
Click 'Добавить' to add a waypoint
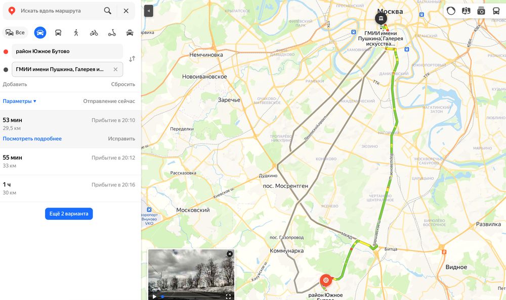(15, 84)
